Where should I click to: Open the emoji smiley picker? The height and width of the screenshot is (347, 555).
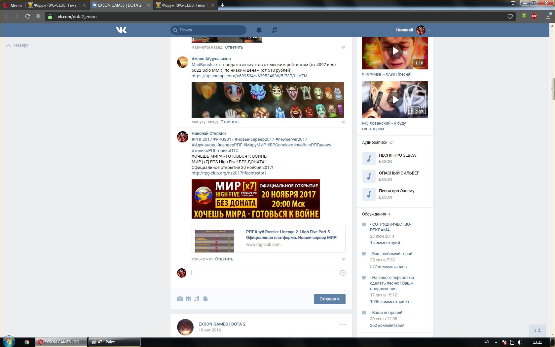click(x=343, y=273)
